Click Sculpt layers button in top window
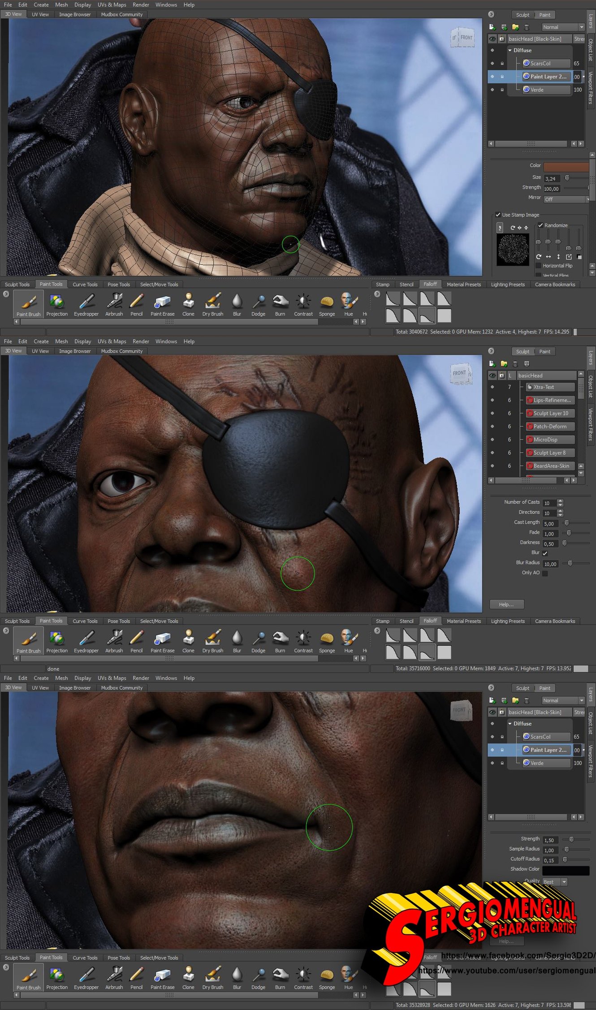 [x=523, y=15]
